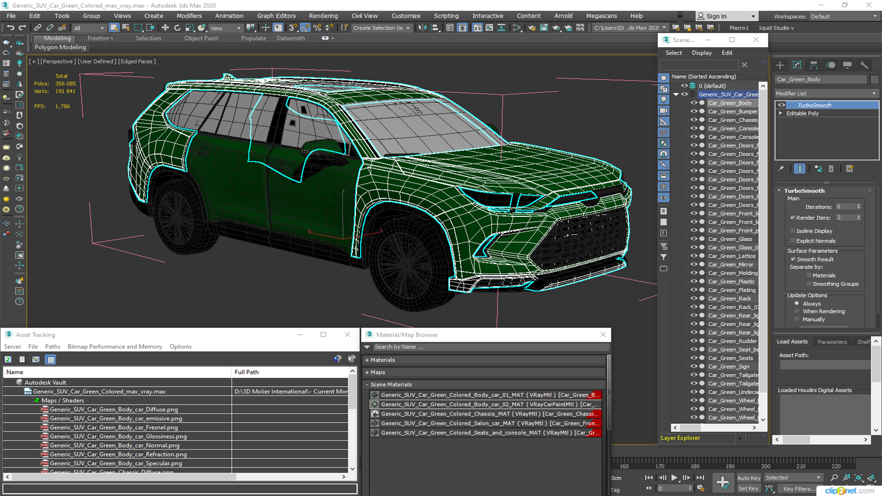Image resolution: width=882 pixels, height=496 pixels.
Task: Click the object color swatch beside Car_Green_Body
Action: [874, 79]
